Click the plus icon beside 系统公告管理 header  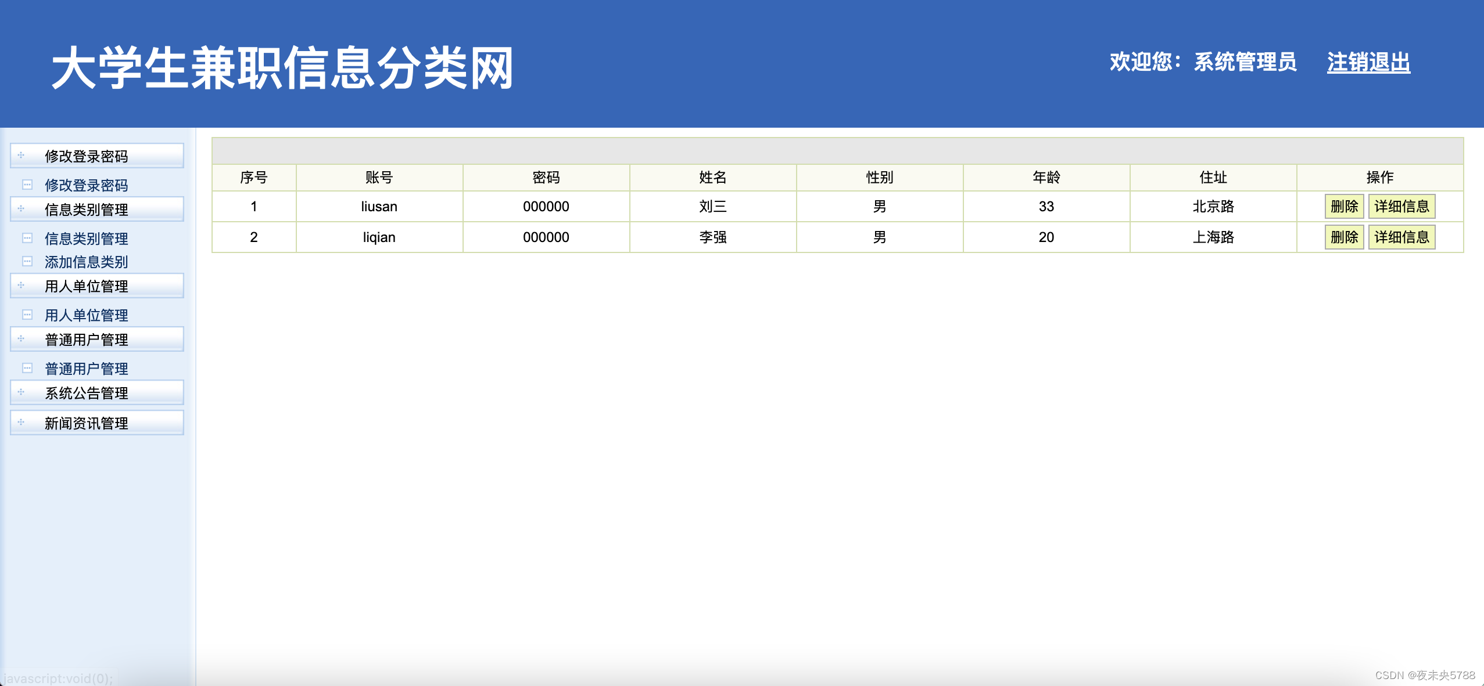21,392
